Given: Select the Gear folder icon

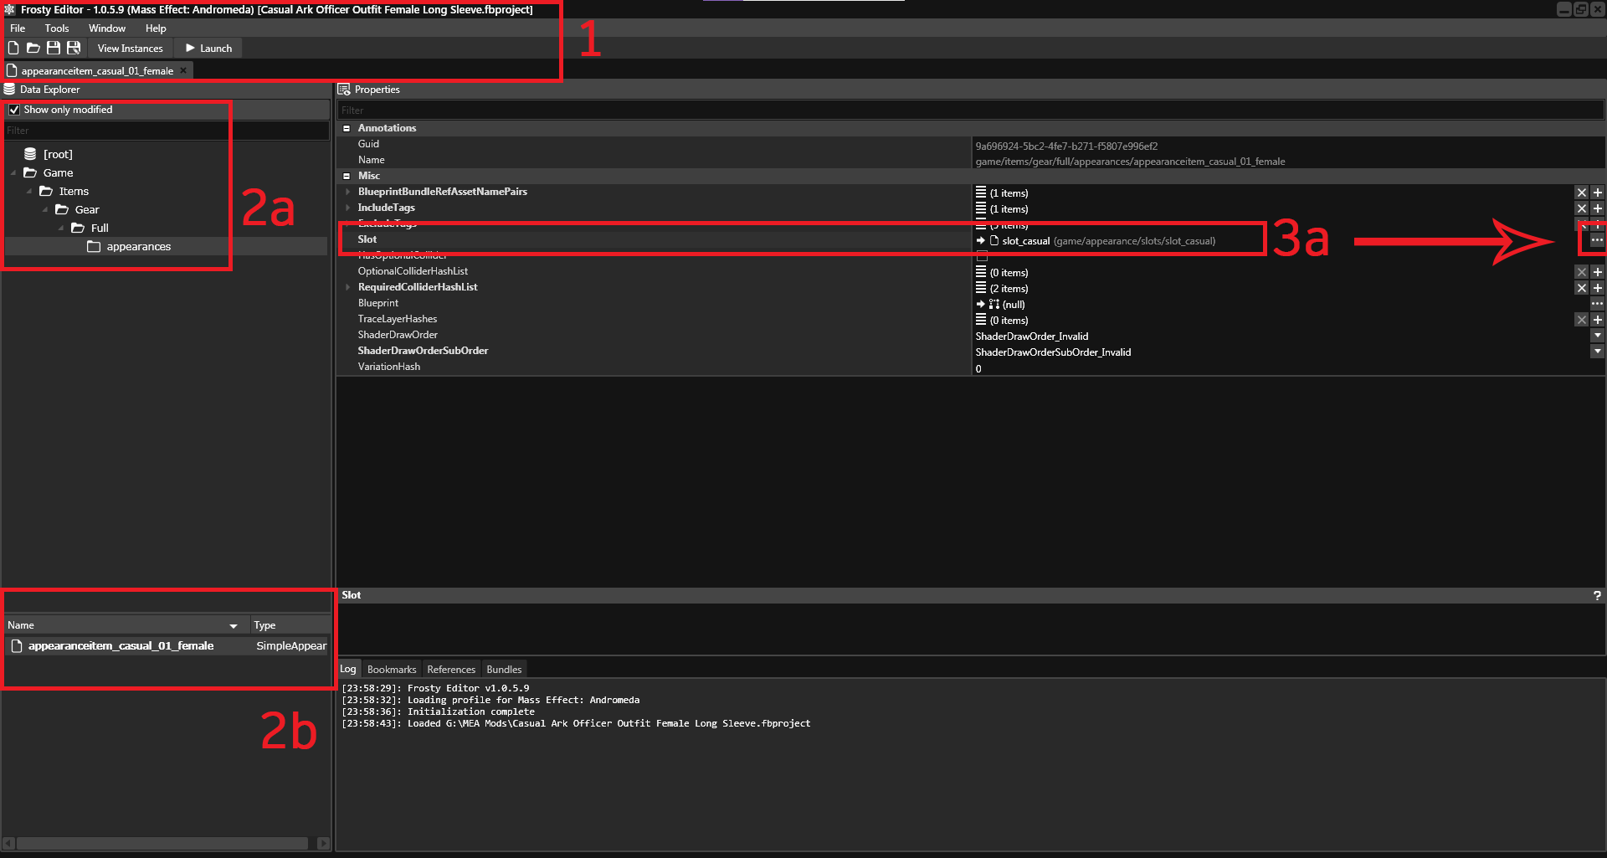Looking at the screenshot, I should point(62,209).
